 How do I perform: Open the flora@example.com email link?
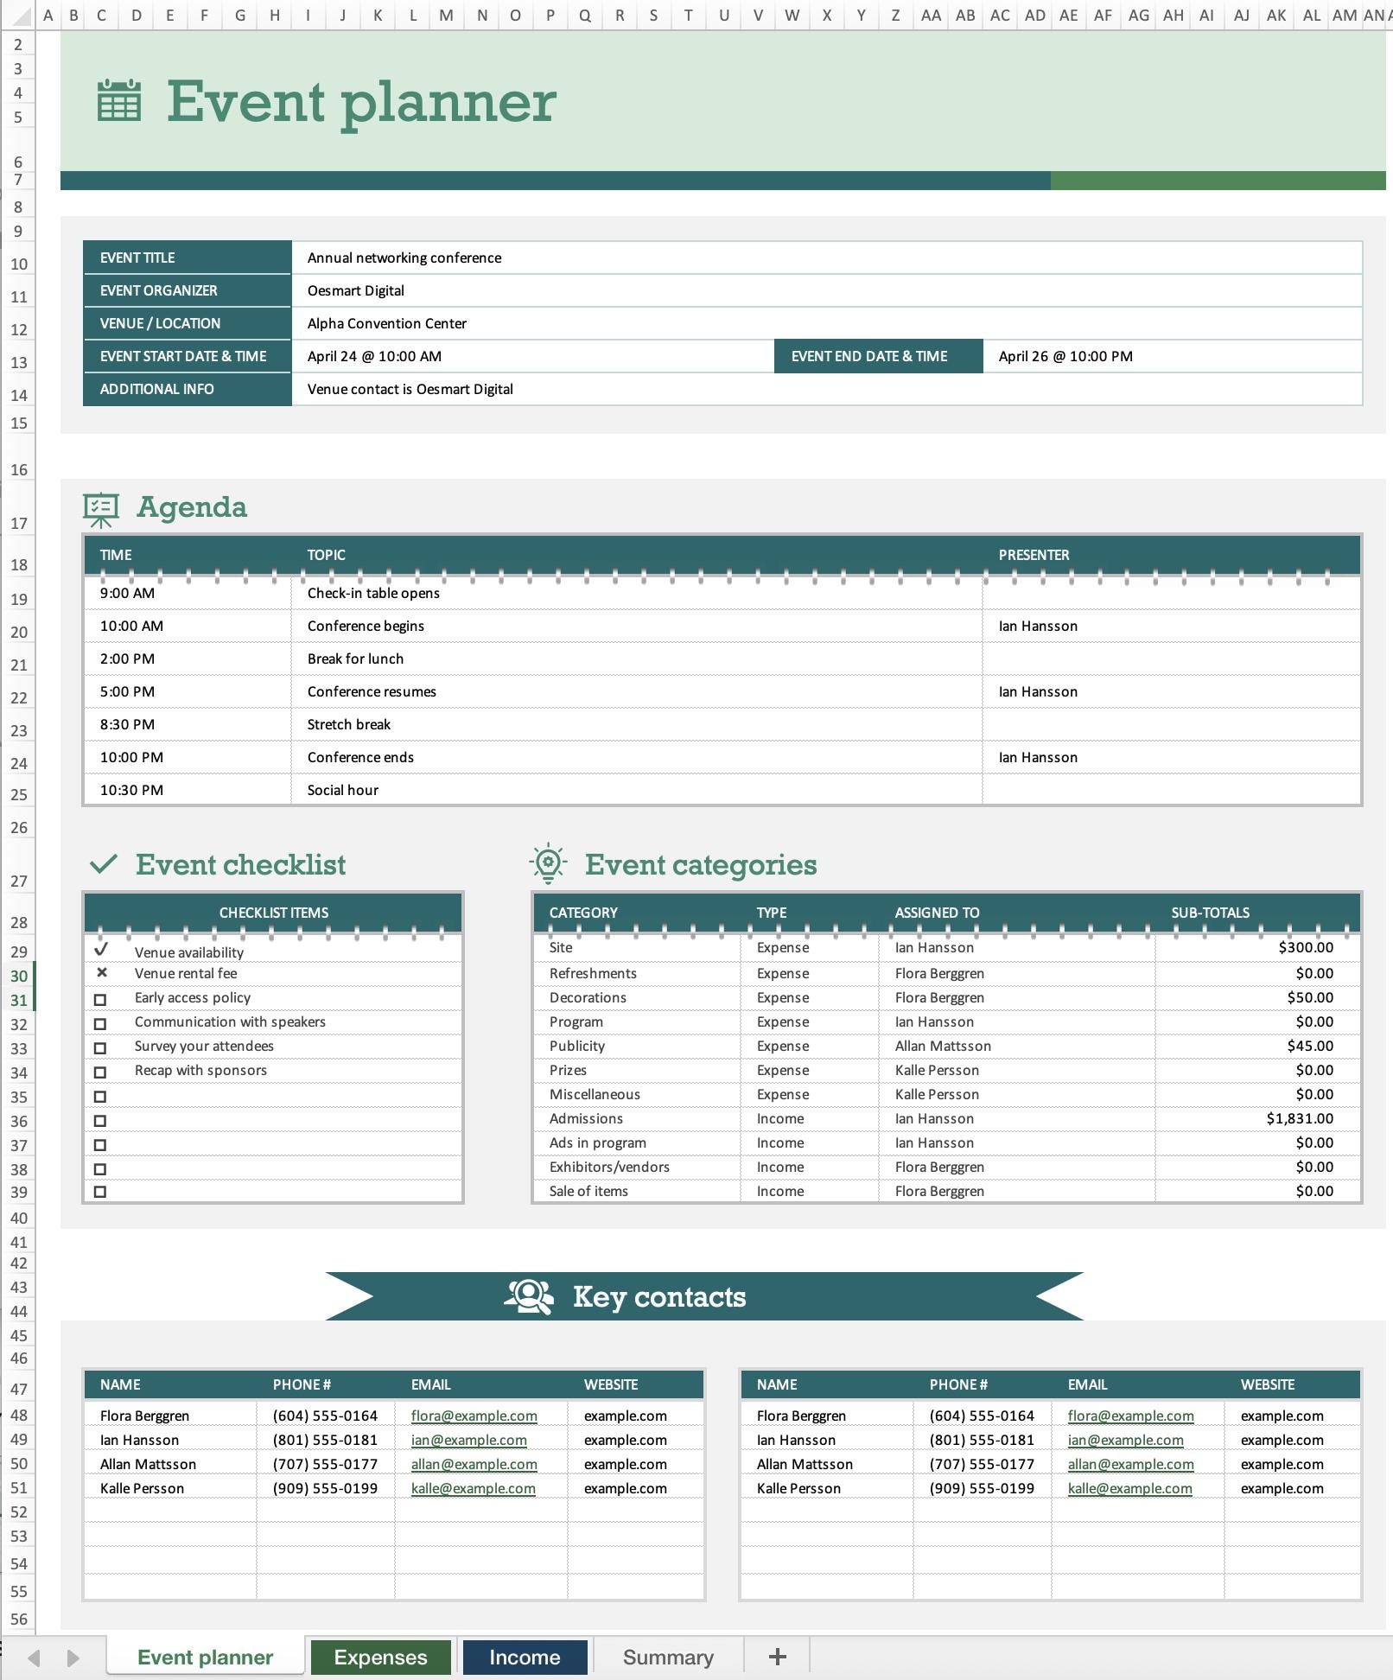(473, 1416)
